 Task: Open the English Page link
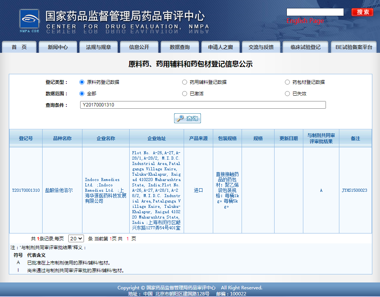coord(305,20)
